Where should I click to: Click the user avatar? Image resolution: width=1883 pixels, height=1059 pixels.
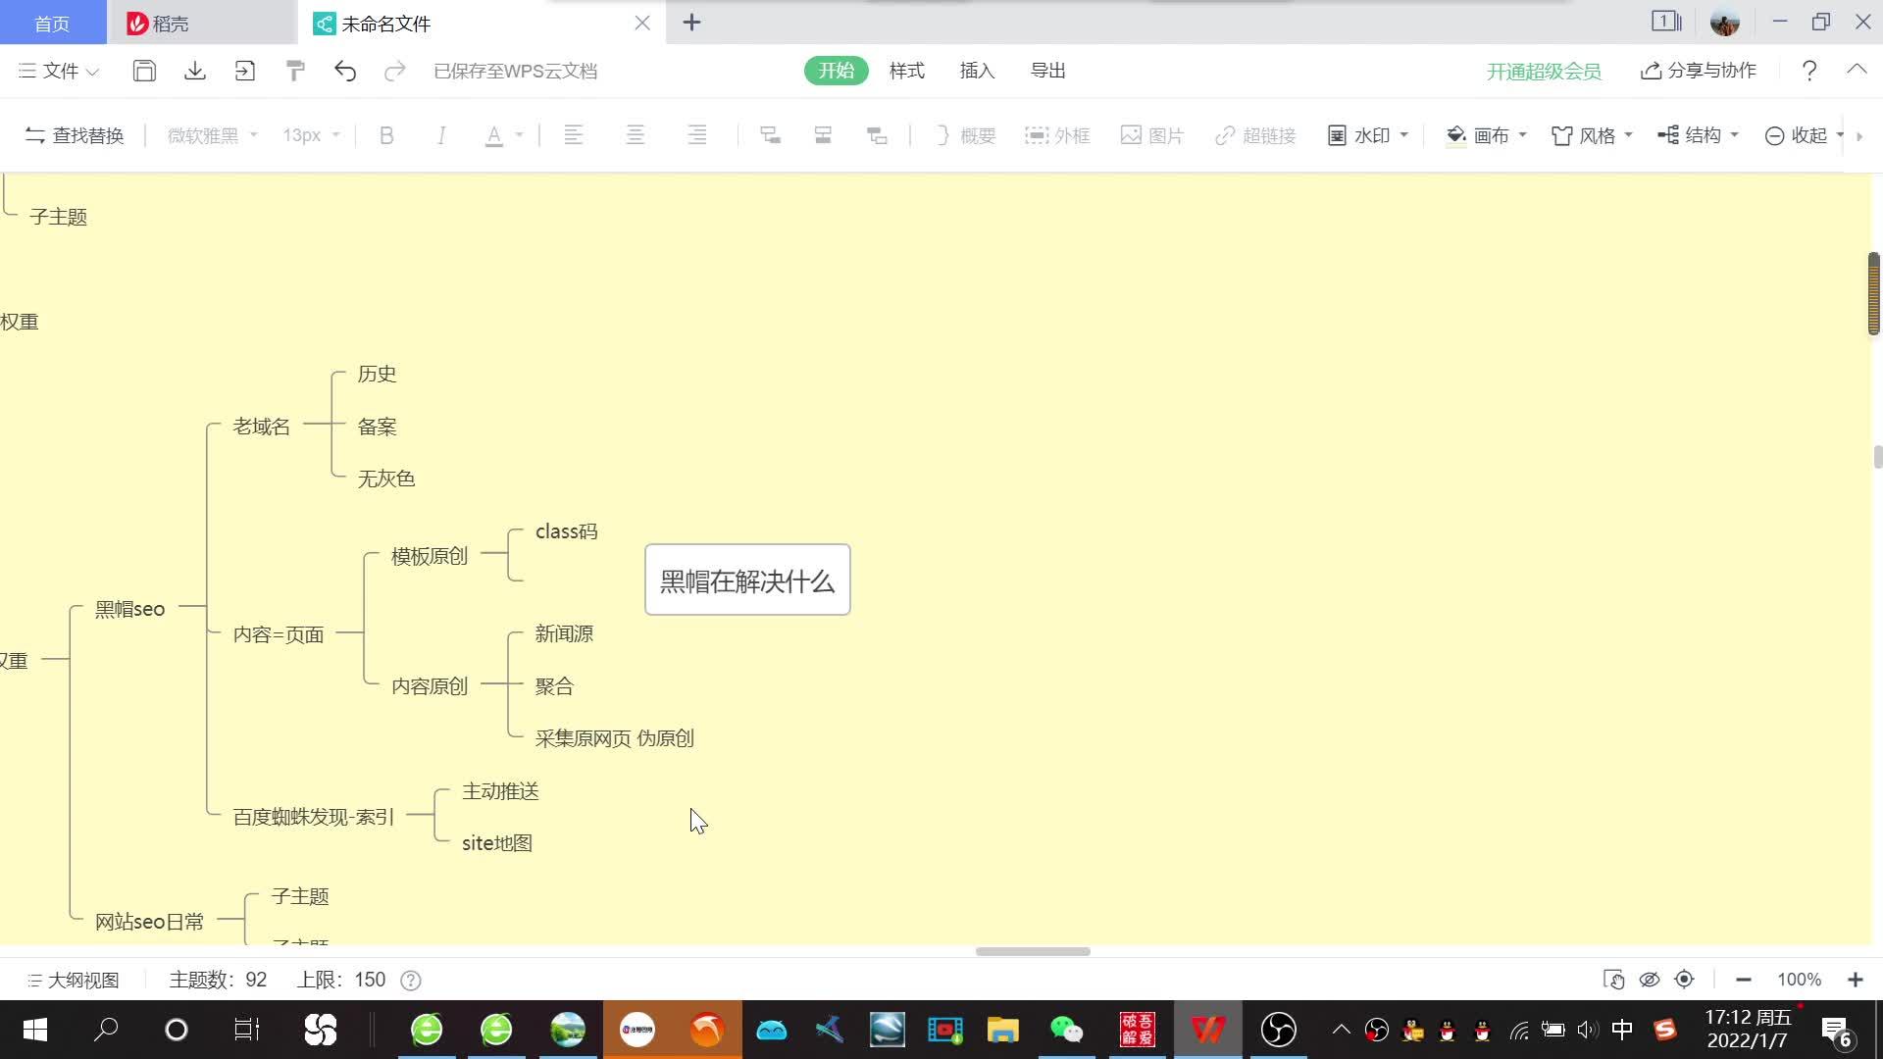click(1725, 22)
